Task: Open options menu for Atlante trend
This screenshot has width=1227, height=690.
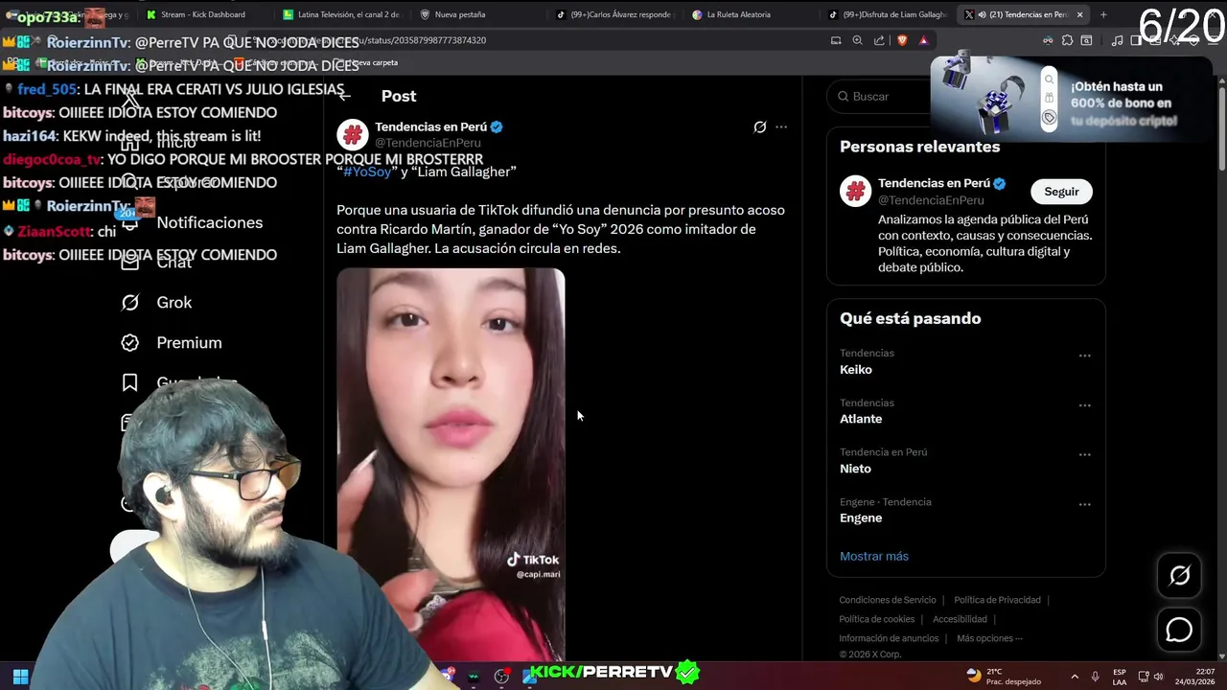Action: pyautogui.click(x=1084, y=405)
